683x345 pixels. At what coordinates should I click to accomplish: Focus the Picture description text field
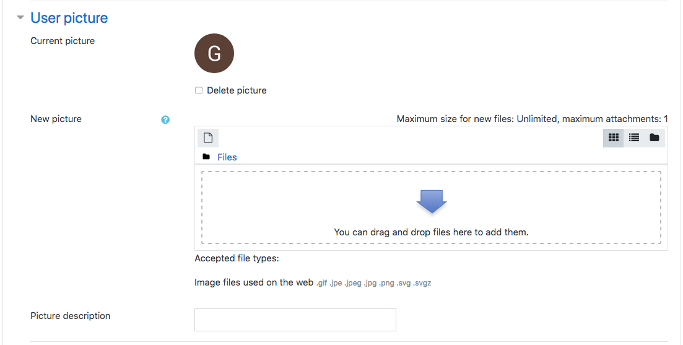coord(295,320)
